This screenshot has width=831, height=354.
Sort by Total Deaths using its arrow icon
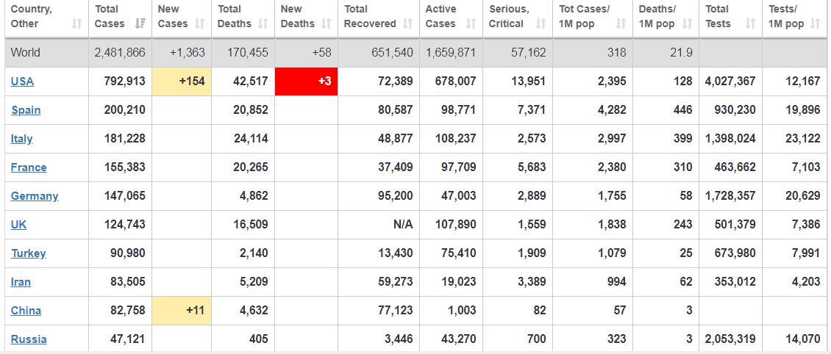[x=263, y=24]
